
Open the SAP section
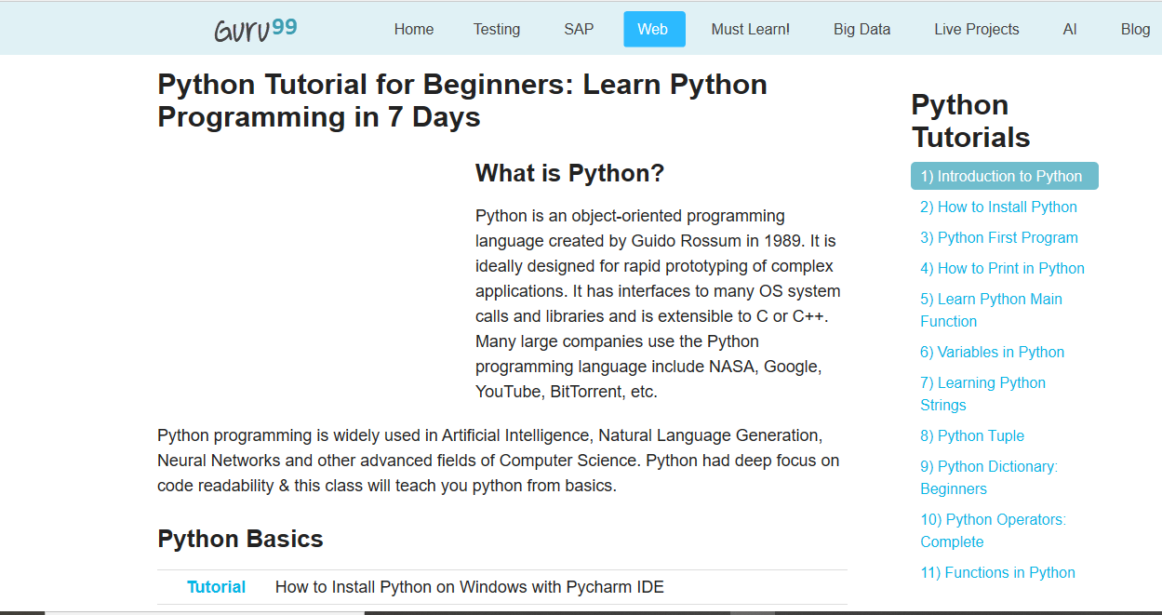click(578, 29)
